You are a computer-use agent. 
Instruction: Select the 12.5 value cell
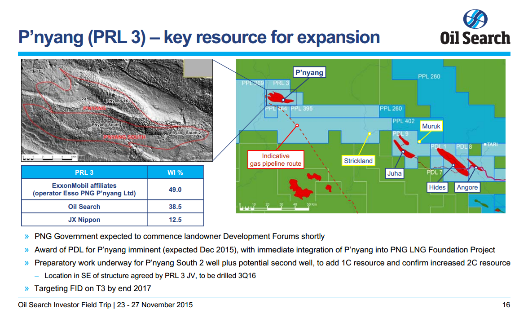[175, 220]
